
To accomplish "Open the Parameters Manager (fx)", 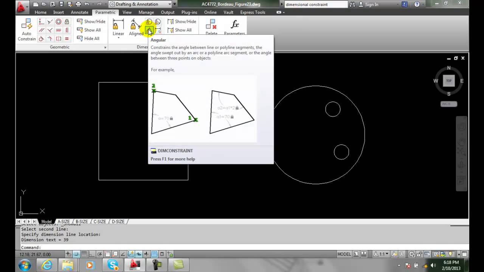I will tap(234, 27).
